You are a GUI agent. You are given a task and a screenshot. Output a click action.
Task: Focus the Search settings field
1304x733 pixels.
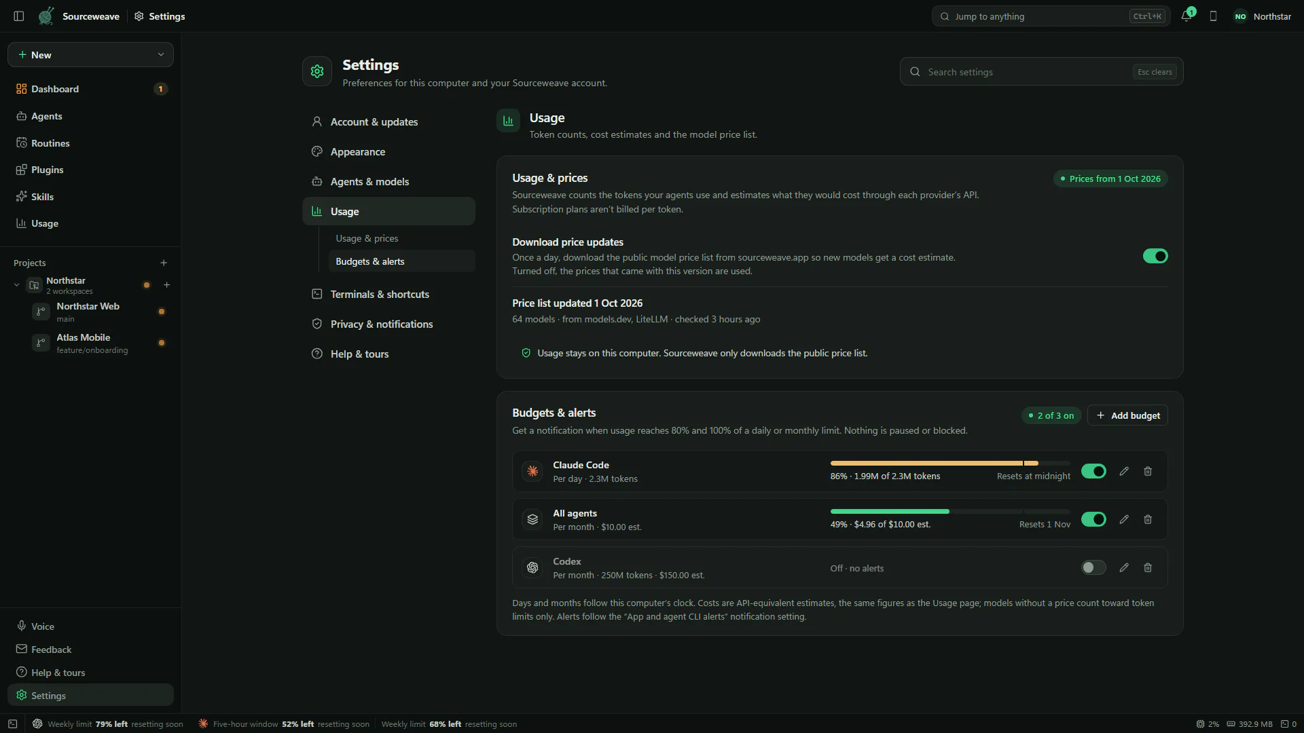1041,72
